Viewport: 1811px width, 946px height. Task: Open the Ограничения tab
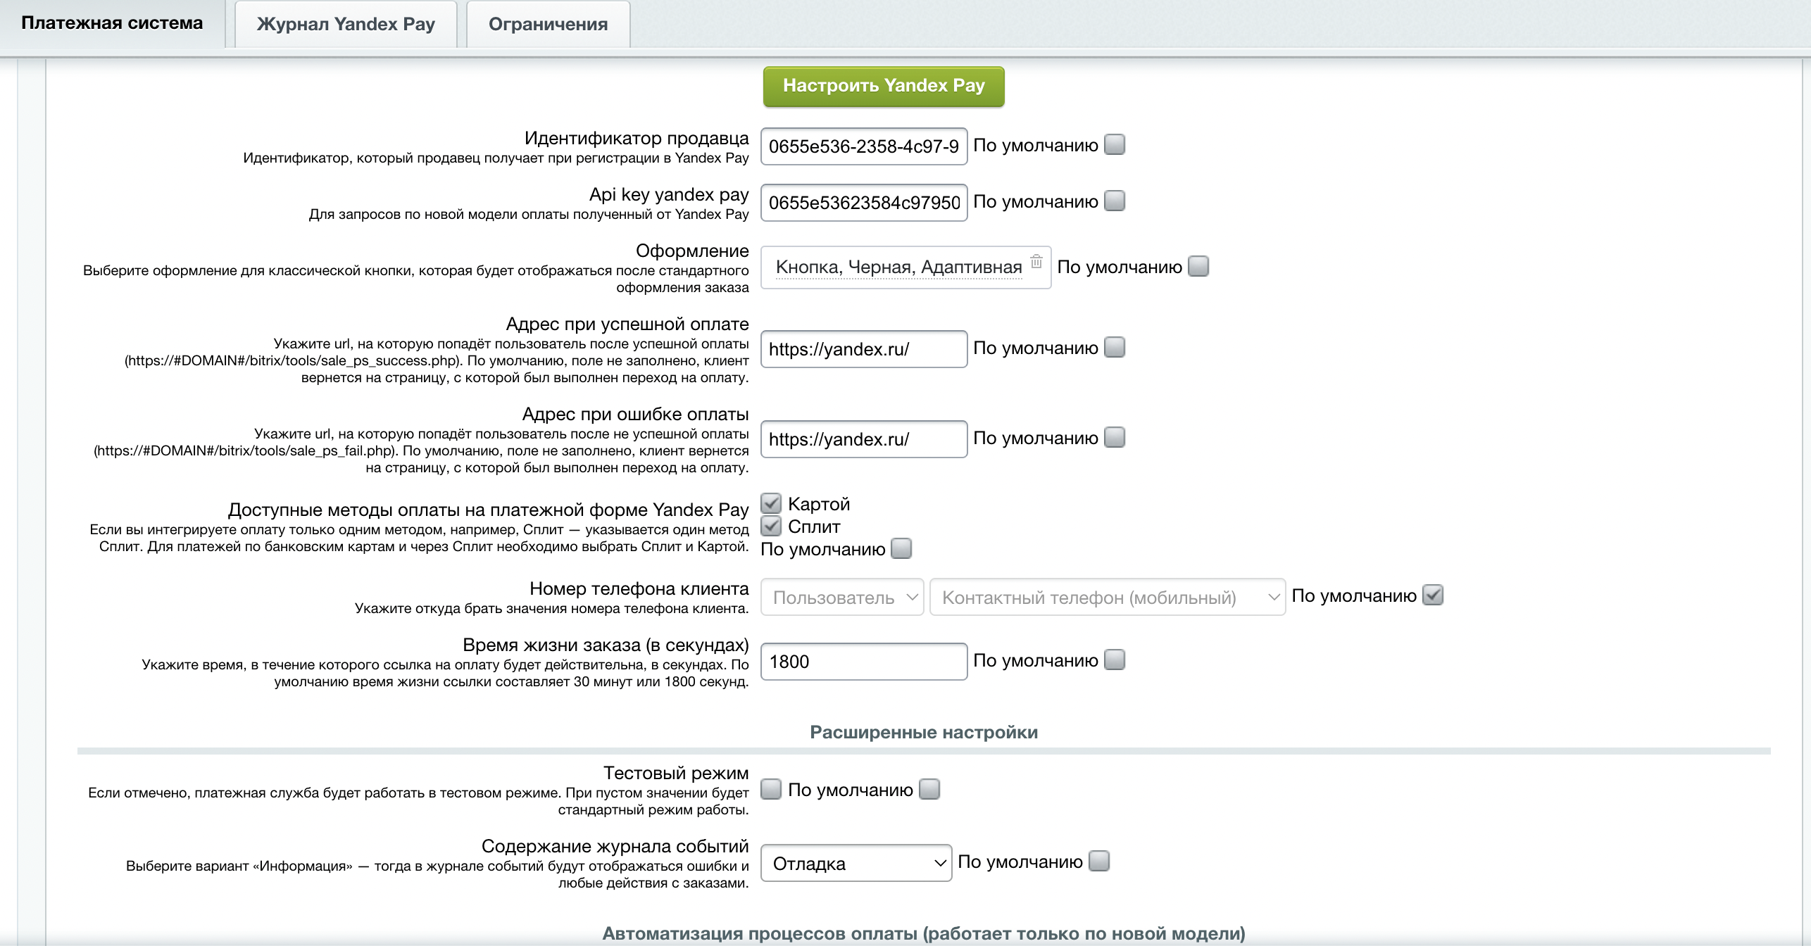tap(548, 24)
